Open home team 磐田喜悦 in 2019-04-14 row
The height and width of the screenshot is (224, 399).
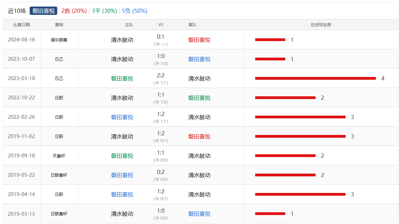[x=122, y=195]
